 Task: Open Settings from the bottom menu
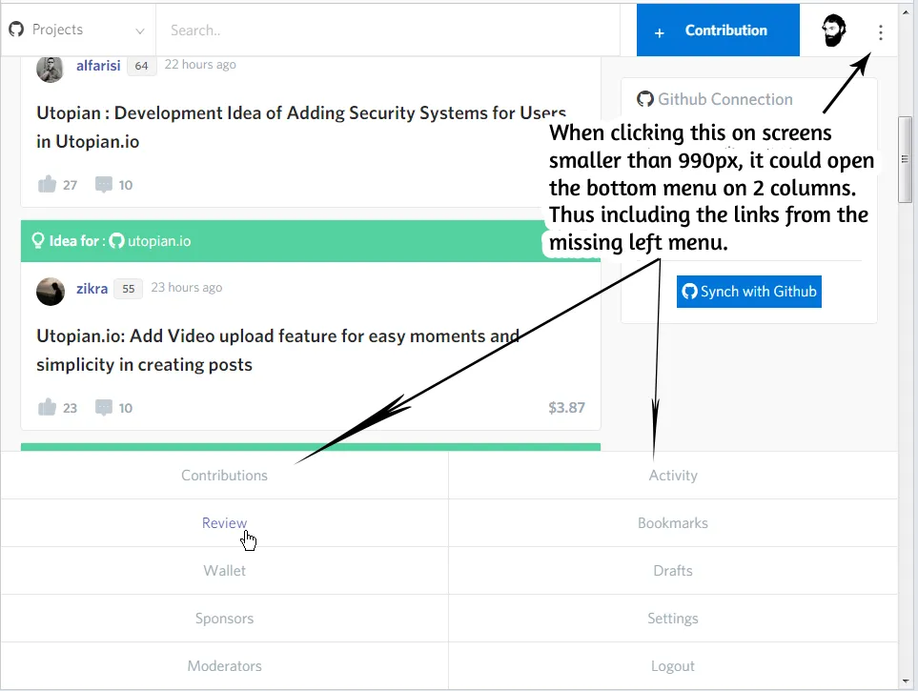point(673,619)
